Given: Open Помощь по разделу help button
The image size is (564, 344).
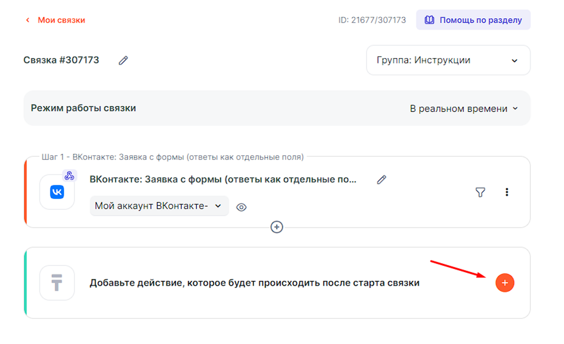Looking at the screenshot, I should 473,20.
